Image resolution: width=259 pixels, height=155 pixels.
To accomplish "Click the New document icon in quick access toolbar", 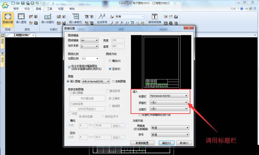I will (x=13, y=3).
